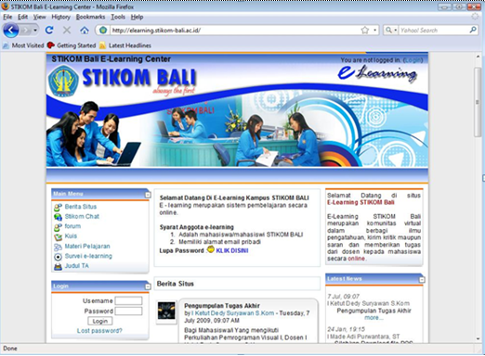The image size is (485, 356).
Task: Open the Tools menu
Action: point(118,17)
